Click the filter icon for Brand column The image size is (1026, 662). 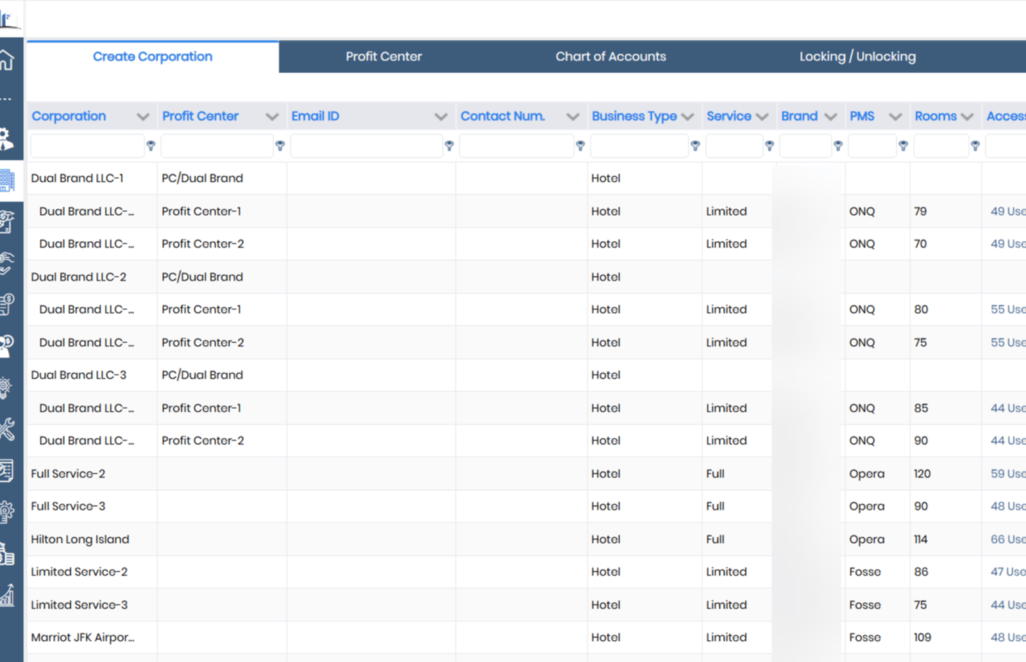(838, 146)
